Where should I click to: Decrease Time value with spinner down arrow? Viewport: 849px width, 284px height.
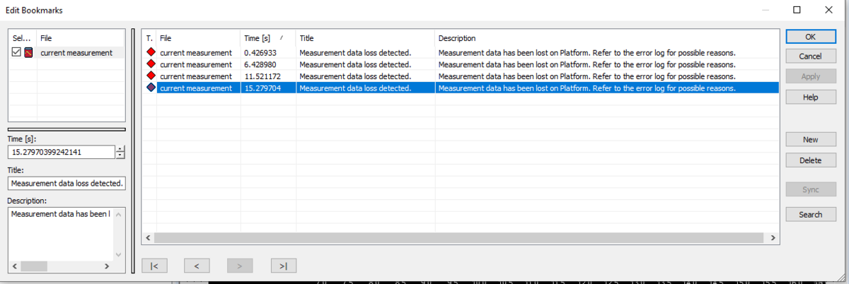point(120,155)
